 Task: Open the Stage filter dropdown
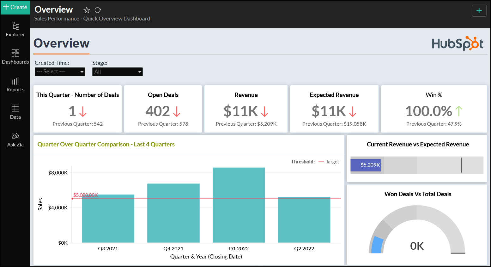(x=117, y=72)
